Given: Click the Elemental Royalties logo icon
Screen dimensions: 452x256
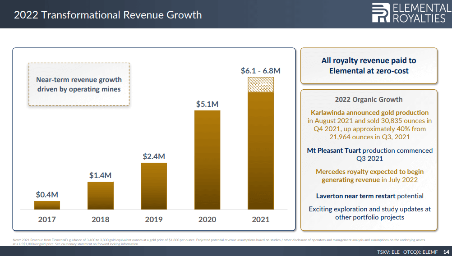Looking at the screenshot, I should point(381,13).
